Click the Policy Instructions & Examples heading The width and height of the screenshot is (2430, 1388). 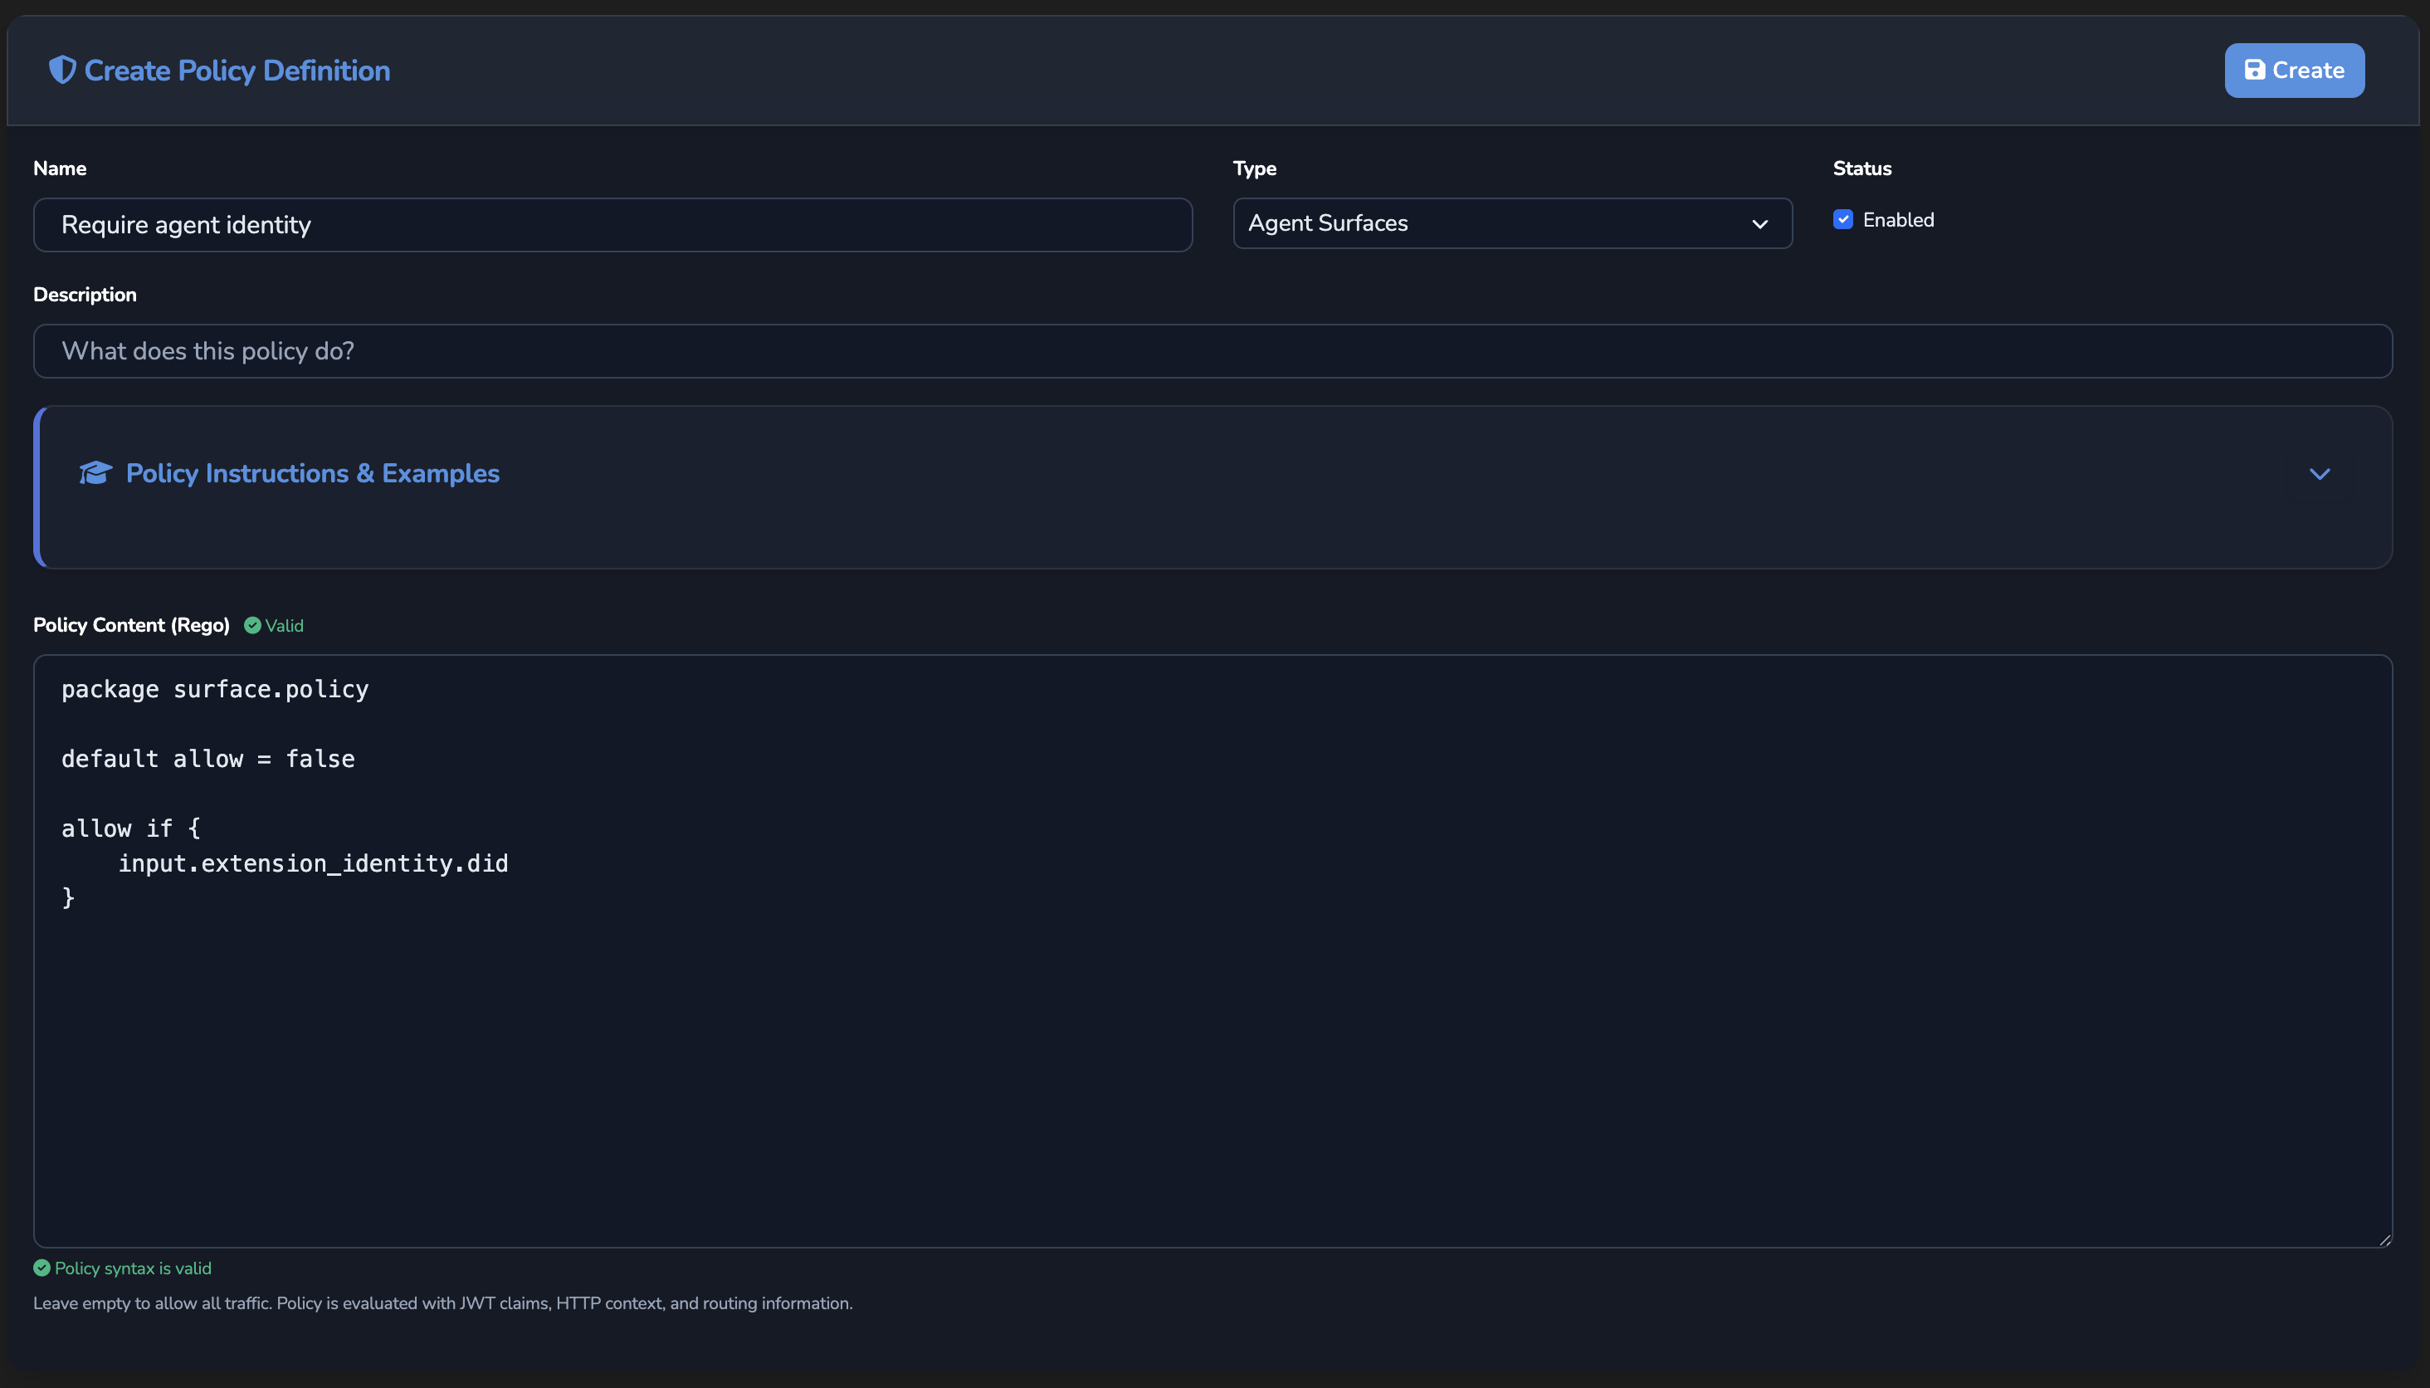(x=313, y=473)
